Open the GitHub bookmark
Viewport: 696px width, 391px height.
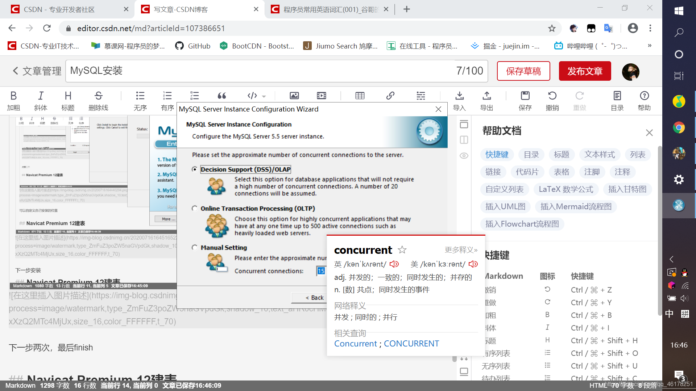pyautogui.click(x=192, y=46)
